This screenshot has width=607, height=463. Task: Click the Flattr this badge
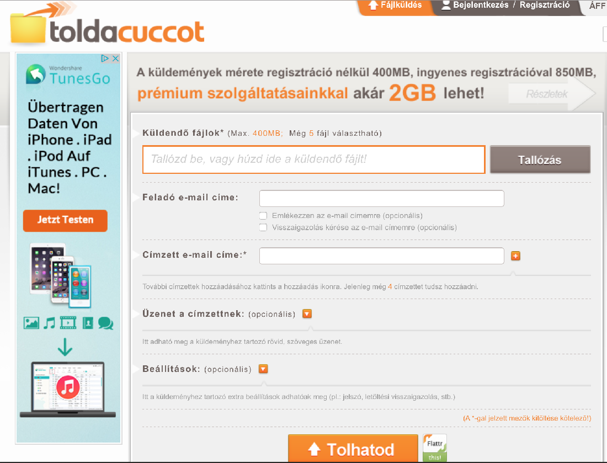435,448
